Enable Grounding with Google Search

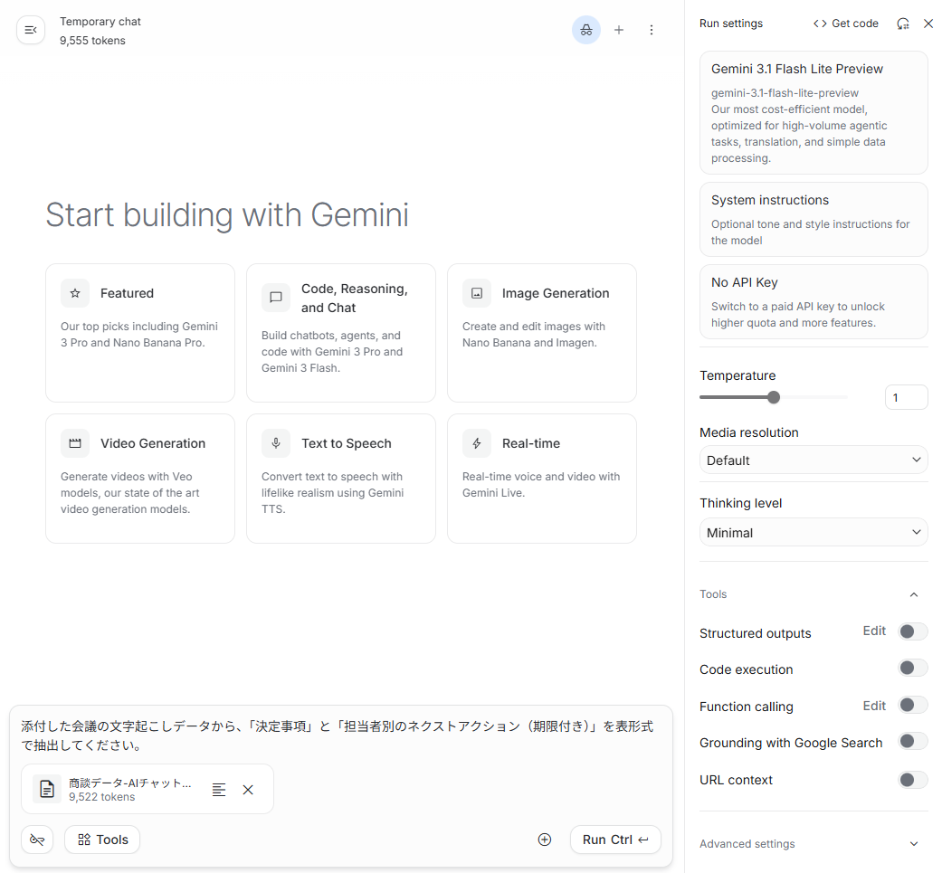pos(912,742)
